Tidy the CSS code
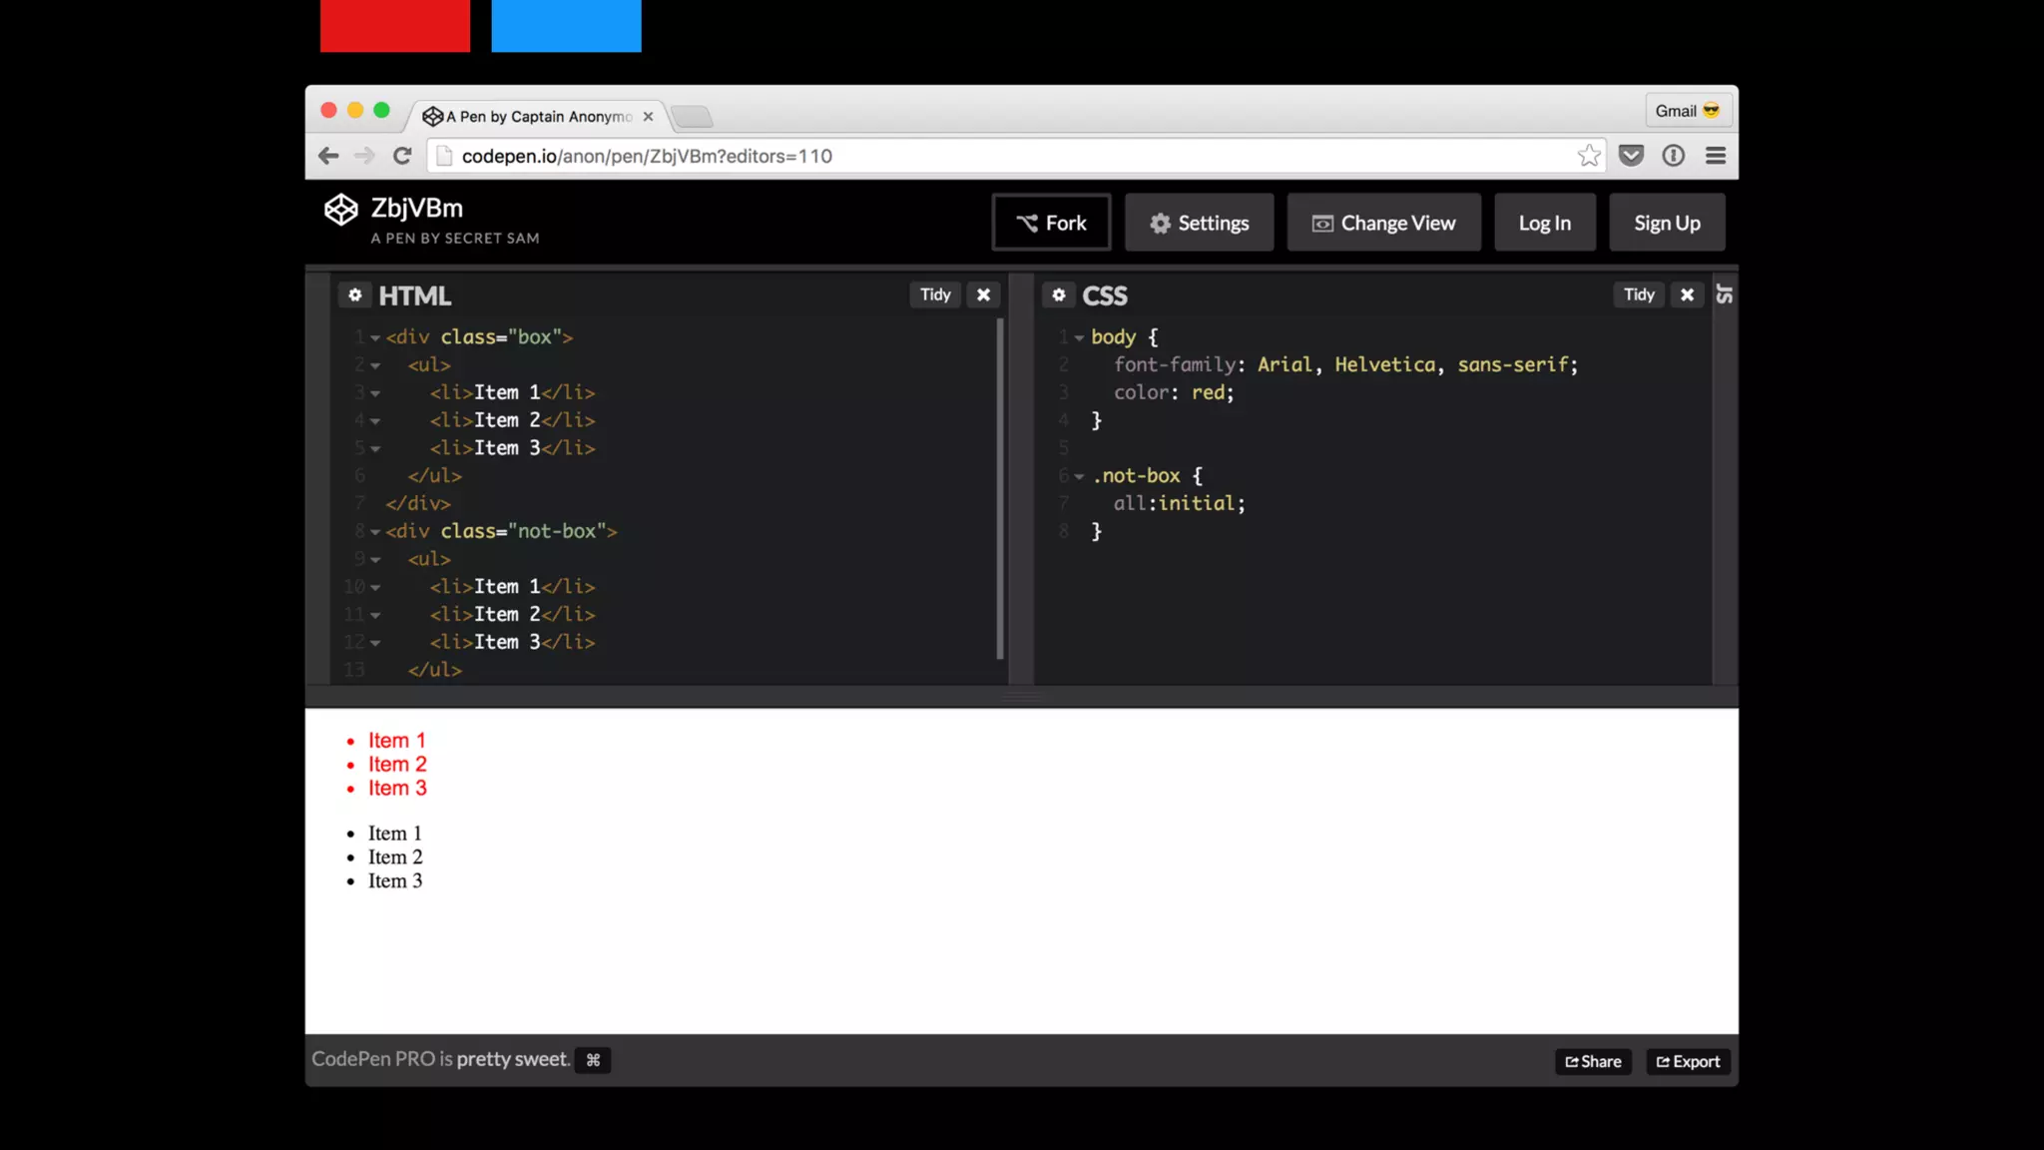The image size is (2044, 1150). click(x=1638, y=294)
